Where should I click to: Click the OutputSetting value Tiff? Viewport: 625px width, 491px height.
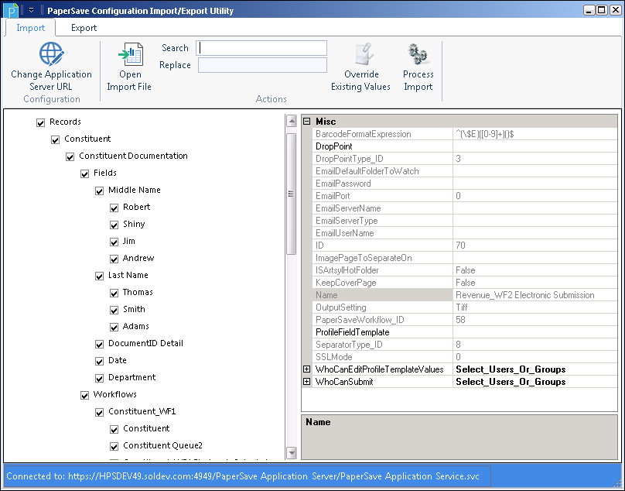462,307
